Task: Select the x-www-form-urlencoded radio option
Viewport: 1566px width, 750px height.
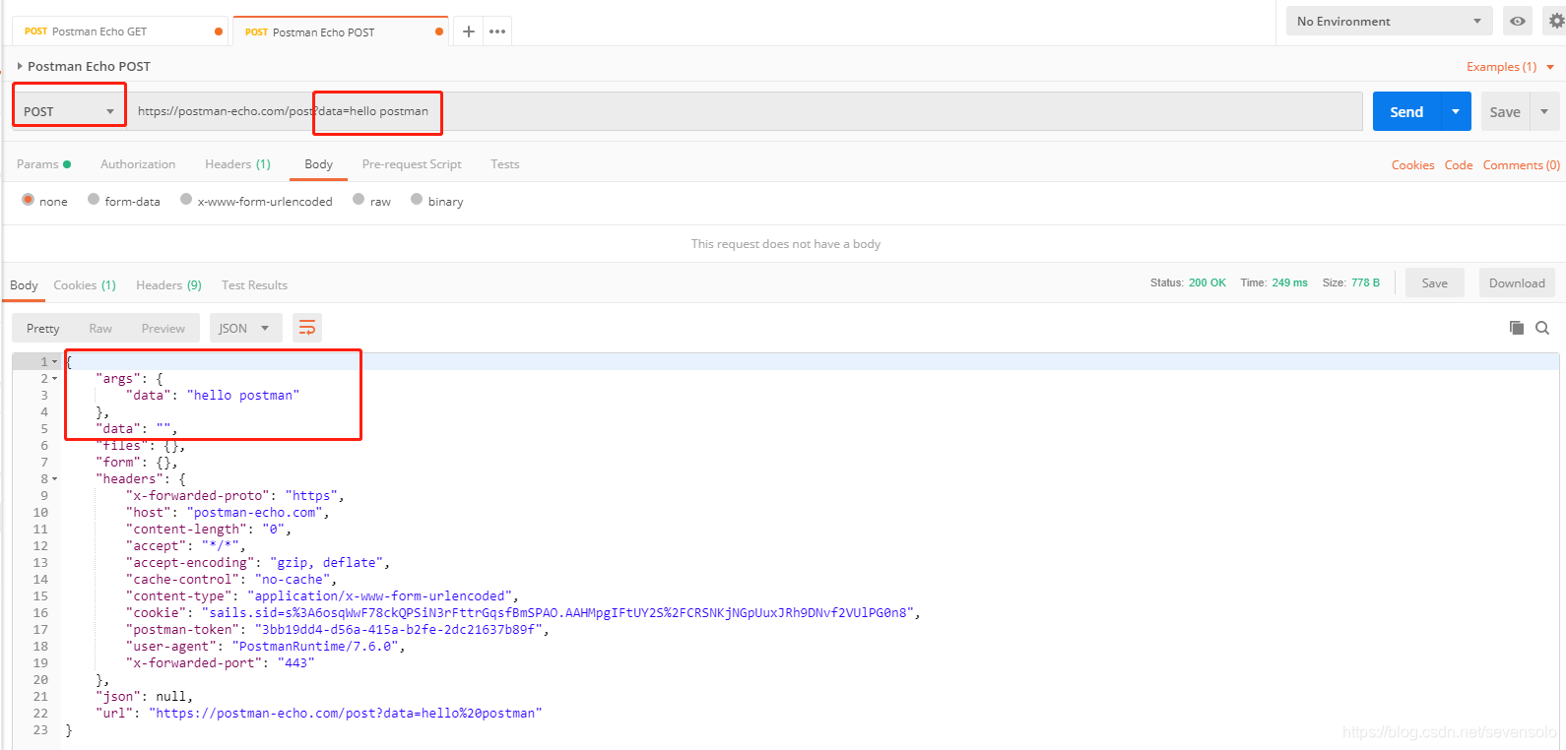Action: coord(186,199)
